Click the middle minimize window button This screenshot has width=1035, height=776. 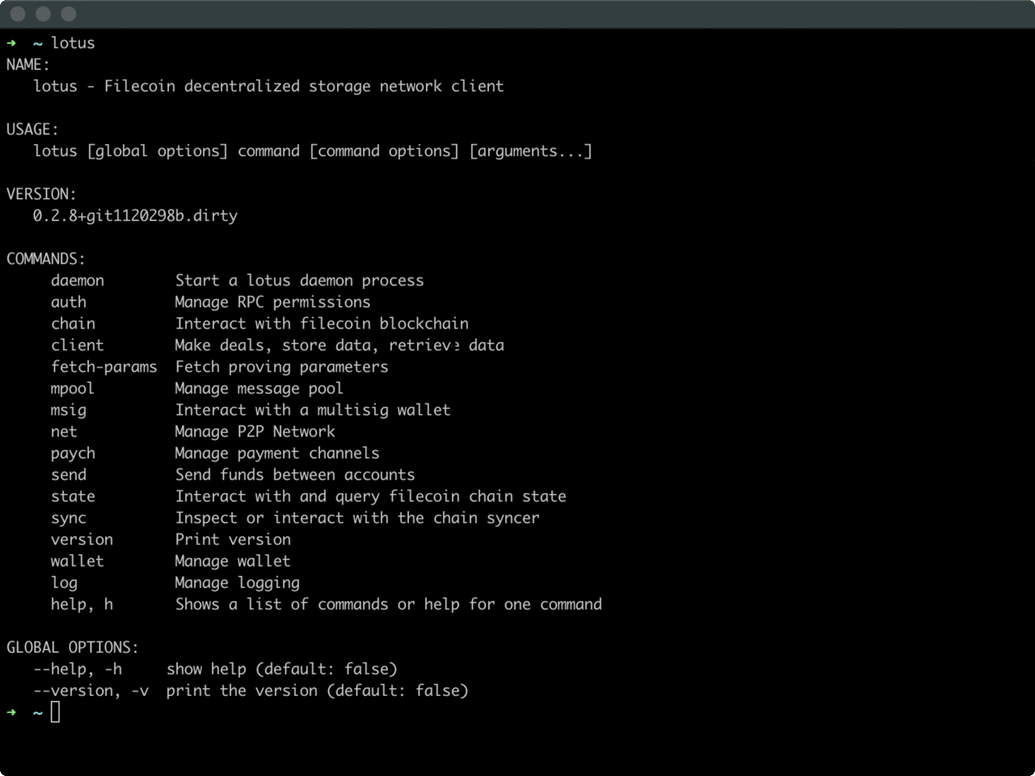pyautogui.click(x=43, y=14)
